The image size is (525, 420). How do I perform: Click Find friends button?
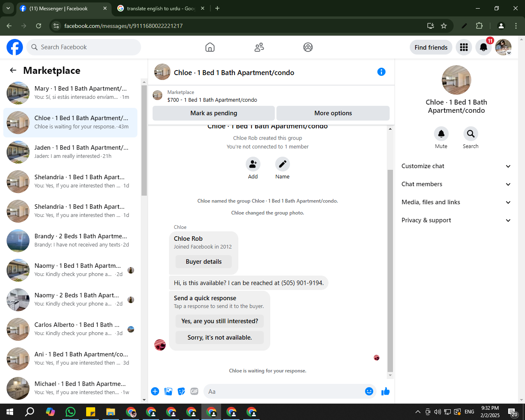coord(431,47)
